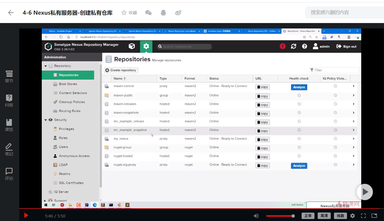Open the admin user account

coord(321,46)
